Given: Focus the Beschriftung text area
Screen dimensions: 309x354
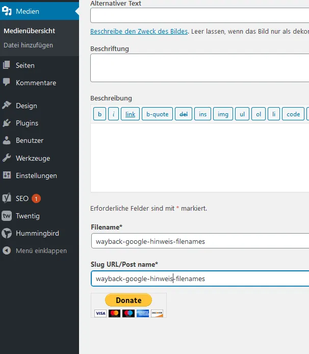Looking at the screenshot, I should [x=199, y=68].
